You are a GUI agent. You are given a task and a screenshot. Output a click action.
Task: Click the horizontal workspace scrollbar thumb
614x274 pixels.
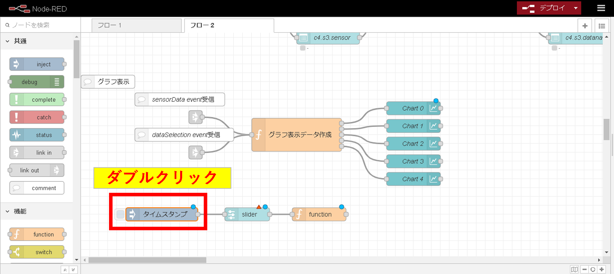pyautogui.click(x=147, y=260)
